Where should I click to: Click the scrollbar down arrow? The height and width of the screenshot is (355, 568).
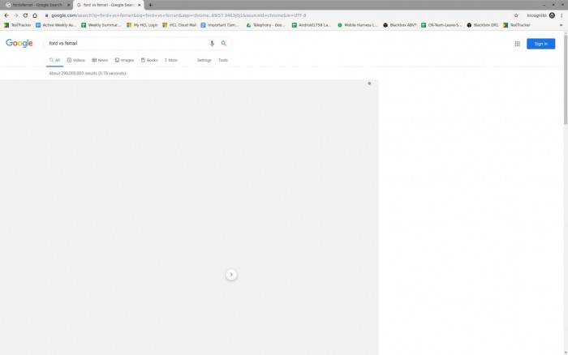566,353
